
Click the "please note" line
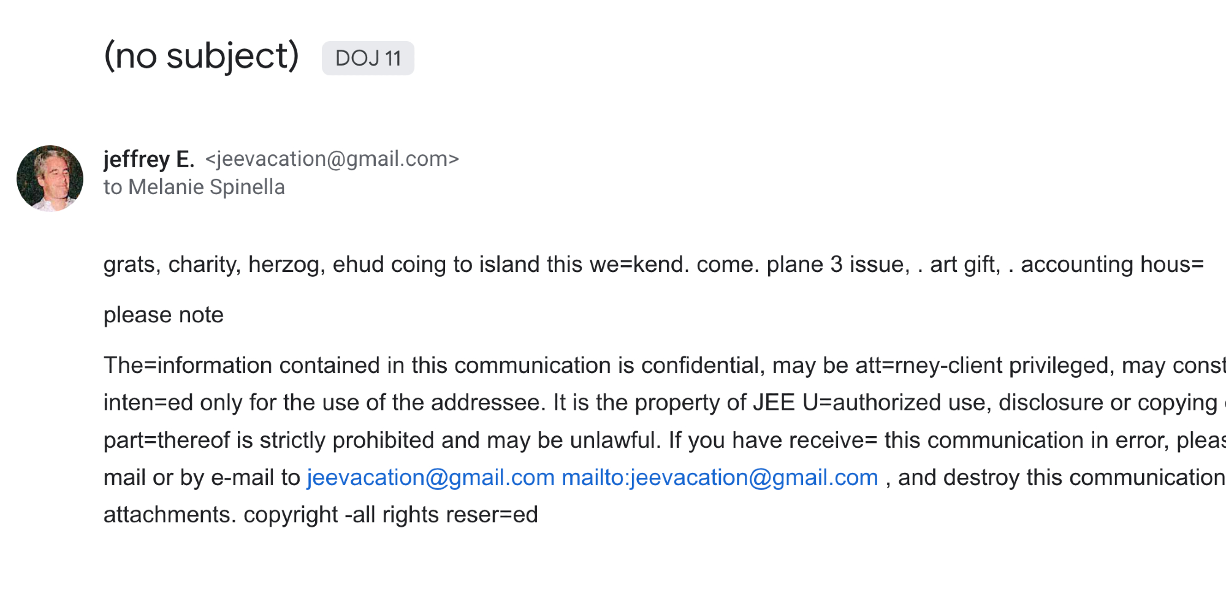point(163,315)
